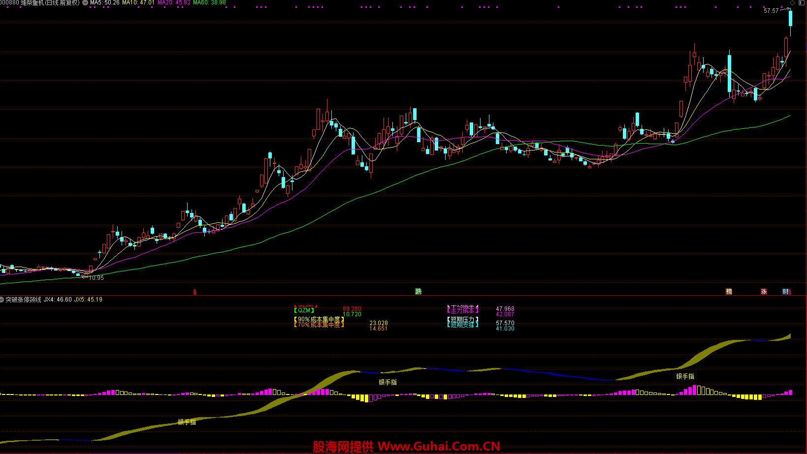This screenshot has width=807, height=454.
Task: Click the 23.028 concentration value
Action: (379, 323)
